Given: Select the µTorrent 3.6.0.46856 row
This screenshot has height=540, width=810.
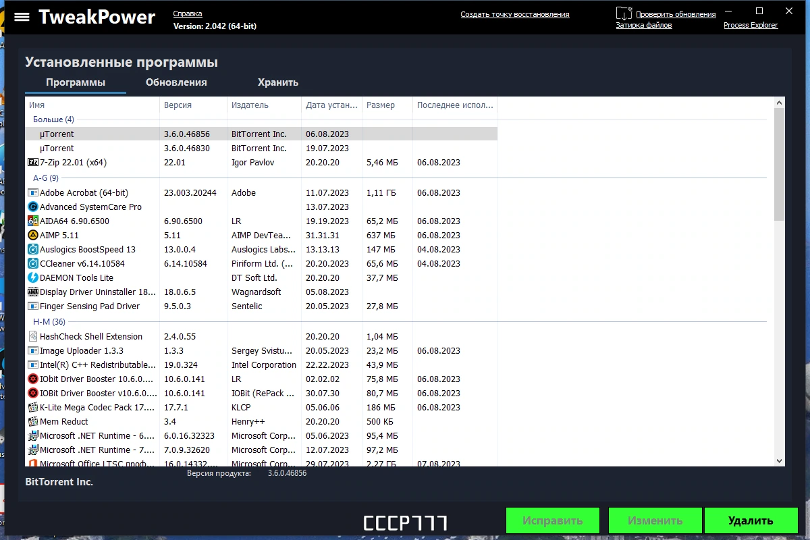Looking at the screenshot, I should pos(261,134).
